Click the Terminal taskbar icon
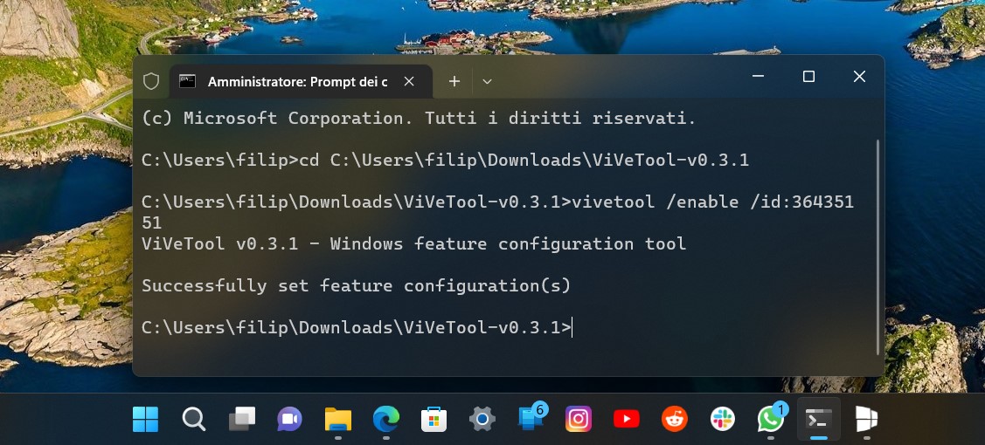This screenshot has width=985, height=445. [x=819, y=419]
